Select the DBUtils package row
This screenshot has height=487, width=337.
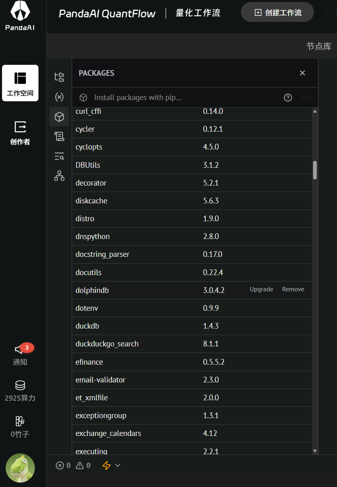(x=192, y=165)
